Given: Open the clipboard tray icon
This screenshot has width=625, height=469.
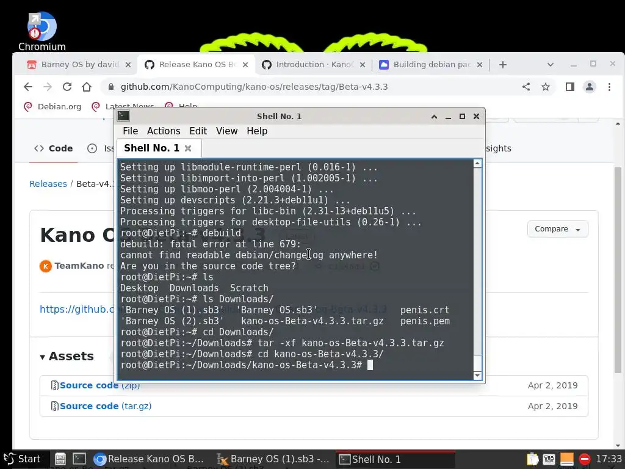Looking at the screenshot, I should pyautogui.click(x=532, y=459).
